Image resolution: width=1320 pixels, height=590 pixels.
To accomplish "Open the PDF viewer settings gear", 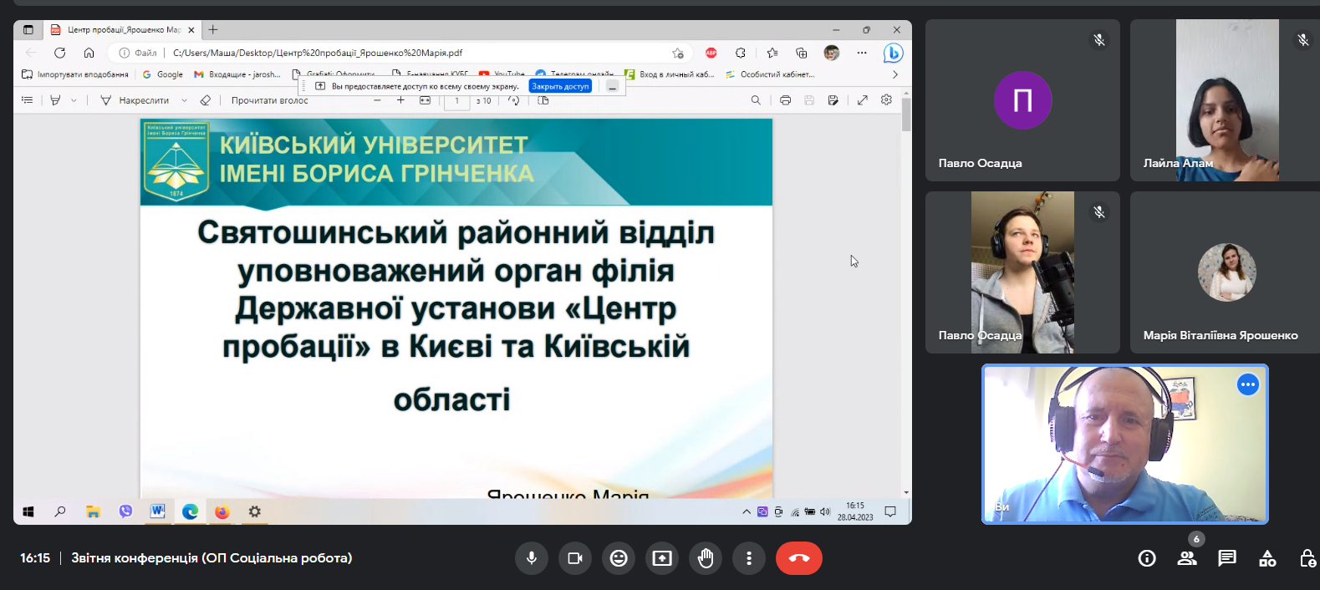I will tap(886, 100).
